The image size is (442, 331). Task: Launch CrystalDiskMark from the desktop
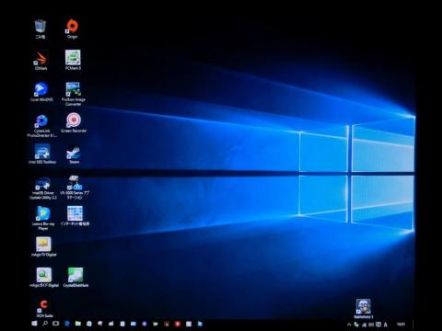pyautogui.click(x=76, y=278)
